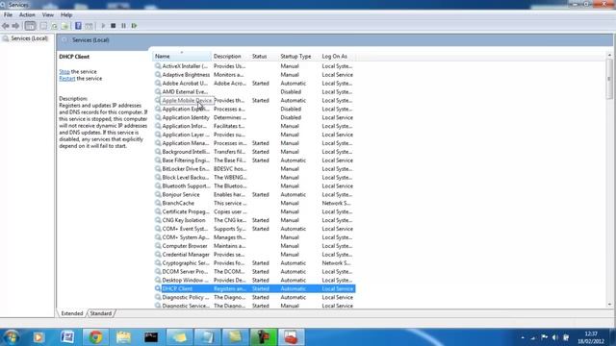
Task: Select the Bluetooth Support service
Action: pos(254,186)
